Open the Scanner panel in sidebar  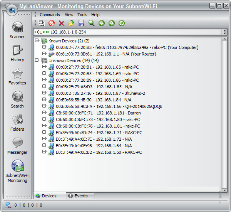[x=17, y=30]
